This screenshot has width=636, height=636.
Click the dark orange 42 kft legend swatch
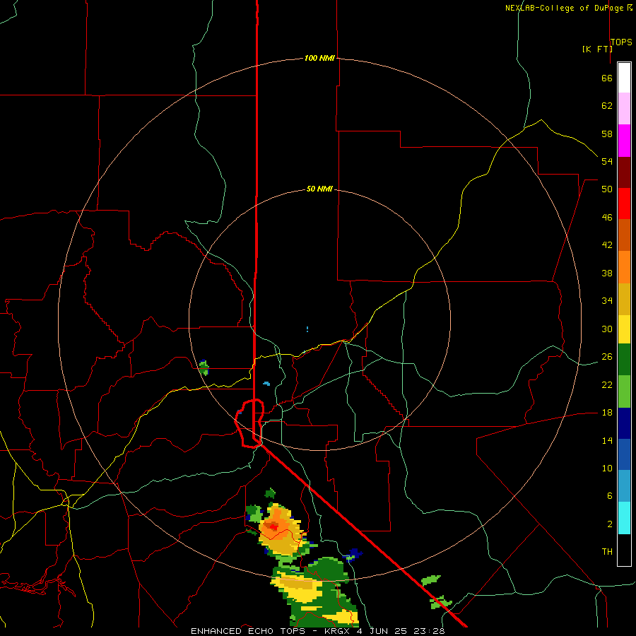pyautogui.click(x=624, y=235)
